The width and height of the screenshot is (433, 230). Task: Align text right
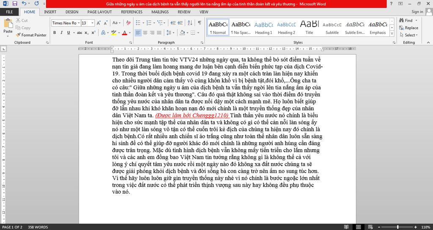(152, 33)
